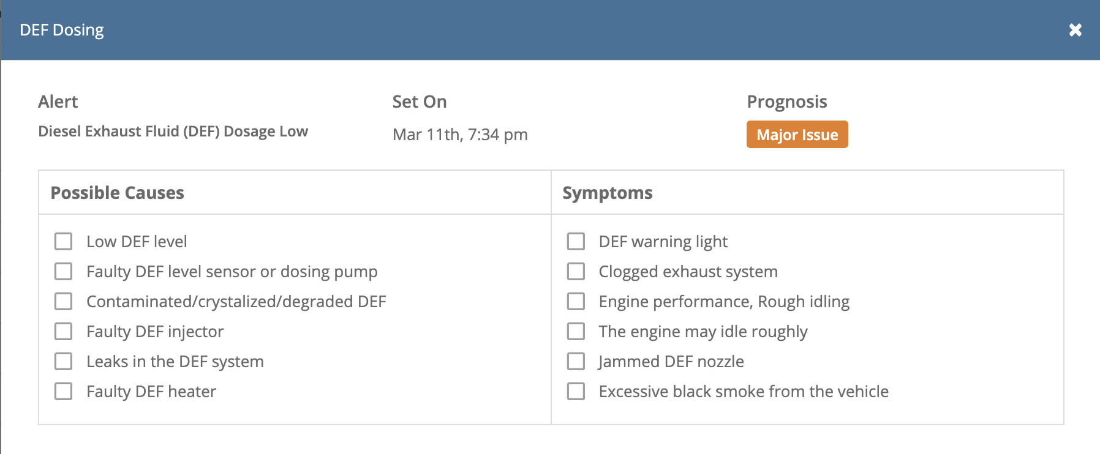1100x454 pixels.
Task: Check Leaks in the DEF system
Action: pyautogui.click(x=64, y=361)
